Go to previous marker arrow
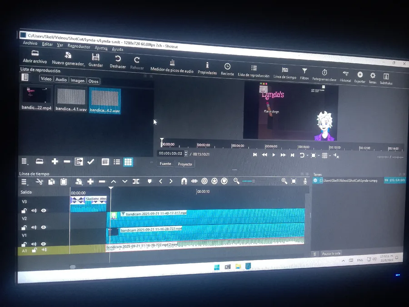The image size is (409, 307). pyautogui.click(x=161, y=181)
